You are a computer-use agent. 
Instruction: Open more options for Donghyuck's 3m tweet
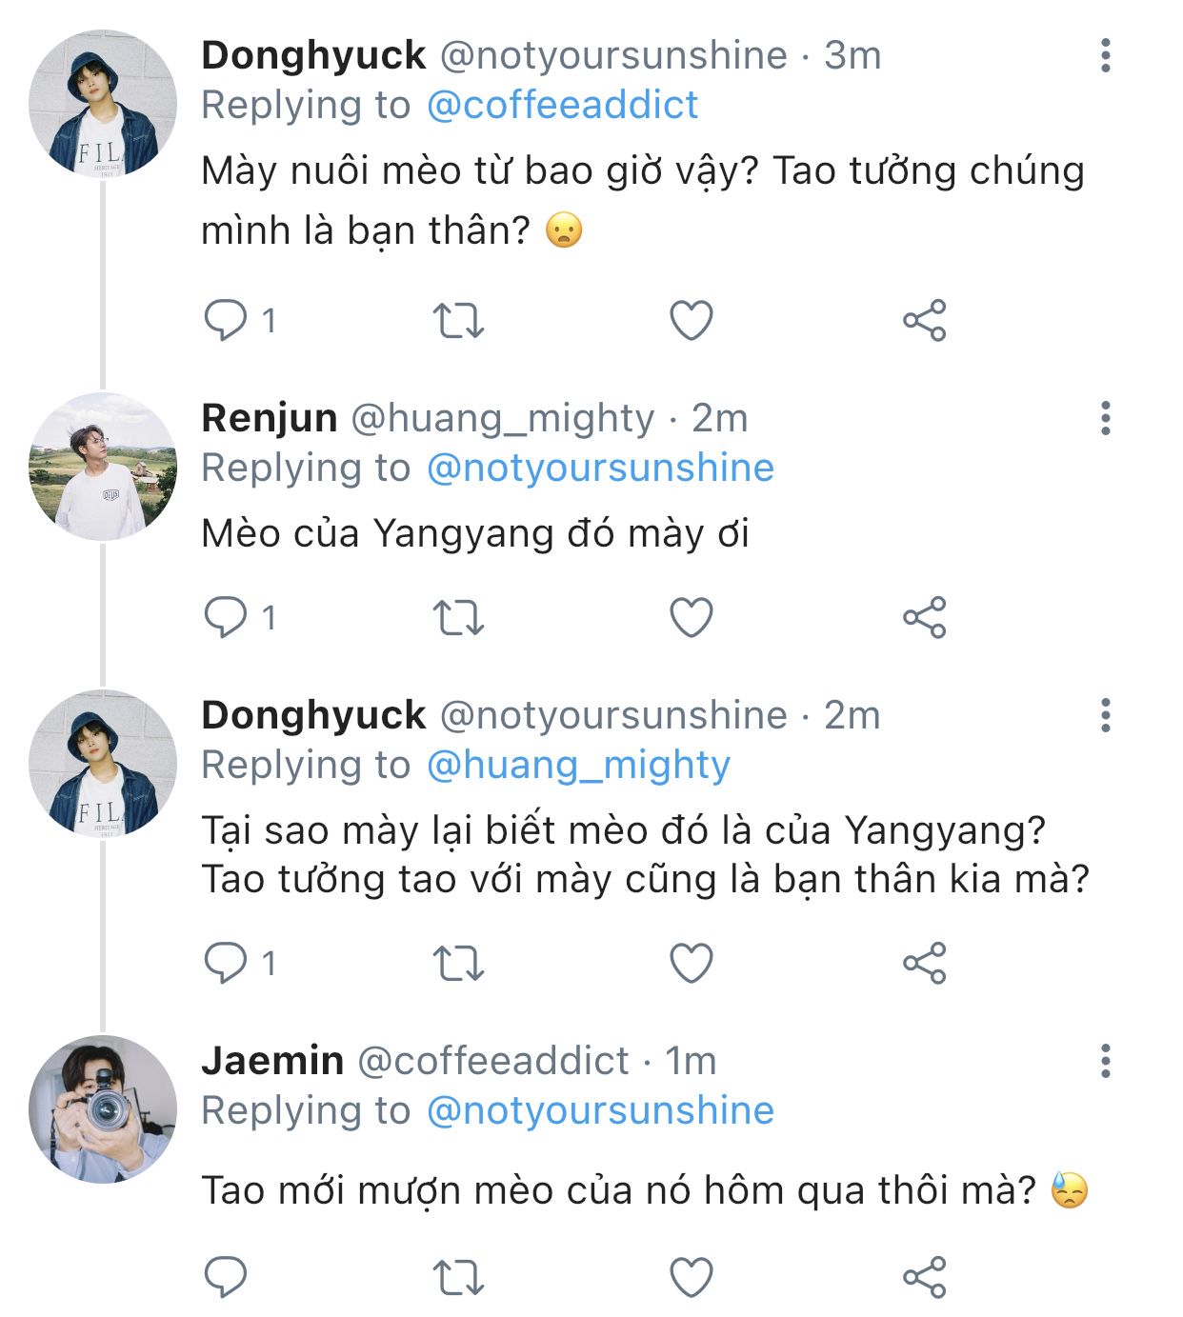(1105, 56)
